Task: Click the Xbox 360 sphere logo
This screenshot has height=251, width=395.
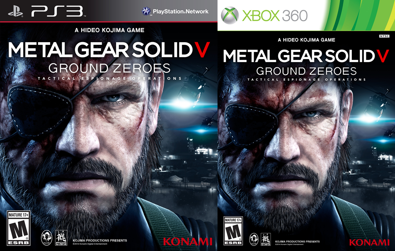Action: 230,15
